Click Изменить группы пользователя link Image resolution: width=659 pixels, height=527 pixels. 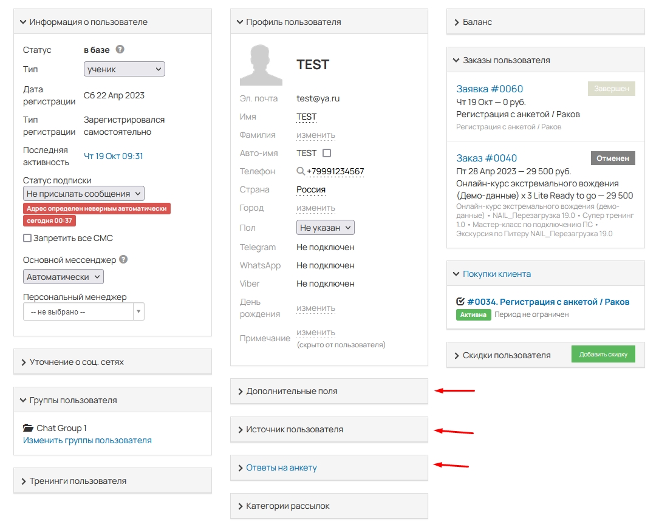pyautogui.click(x=87, y=440)
